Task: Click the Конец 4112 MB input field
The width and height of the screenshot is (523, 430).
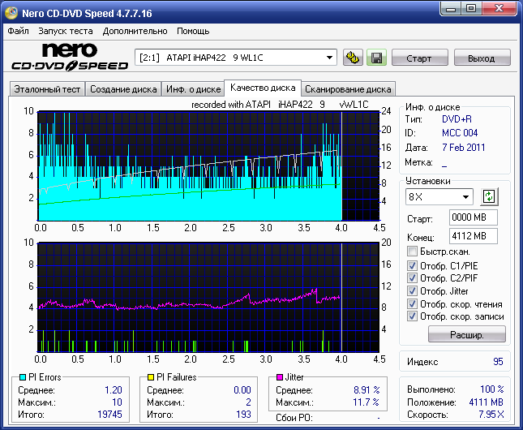Action: [x=473, y=236]
